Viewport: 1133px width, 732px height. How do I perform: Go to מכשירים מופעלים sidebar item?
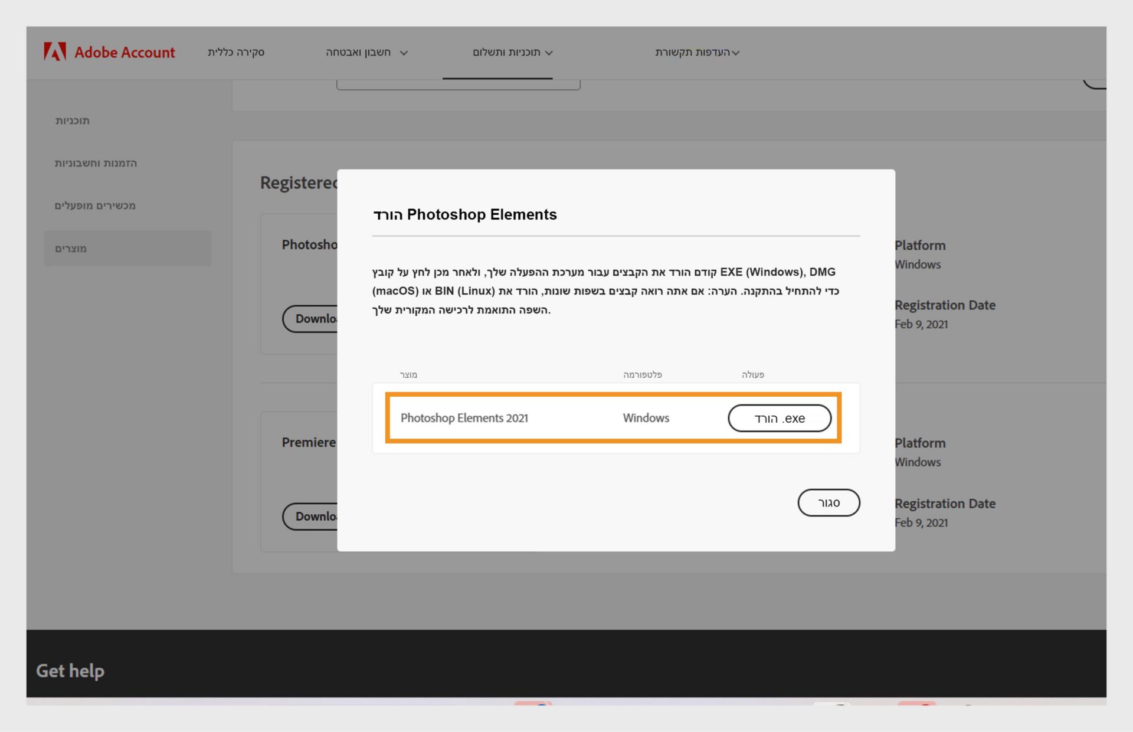click(95, 205)
